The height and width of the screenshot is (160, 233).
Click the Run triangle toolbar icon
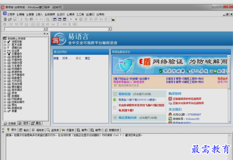[x=71, y=19]
